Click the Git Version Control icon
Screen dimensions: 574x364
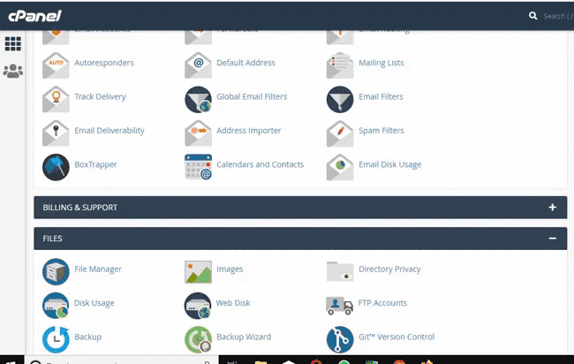[x=340, y=339]
